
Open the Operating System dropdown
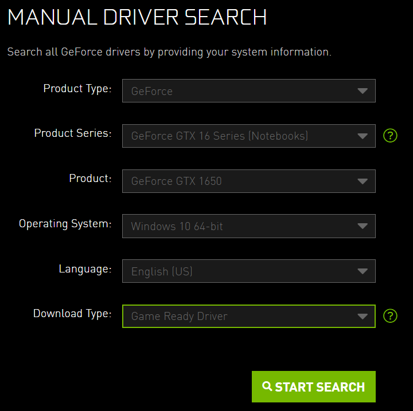click(248, 226)
